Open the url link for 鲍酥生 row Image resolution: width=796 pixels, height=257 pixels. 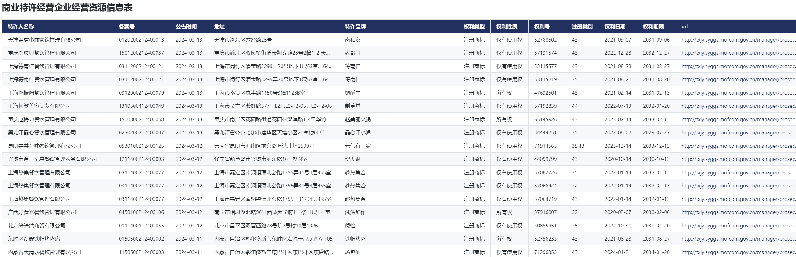click(x=739, y=93)
